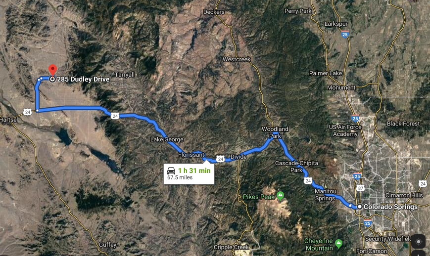Image resolution: width=430 pixels, height=256 pixels.
Task: Click the red destination pin marker
Action: tap(52, 70)
